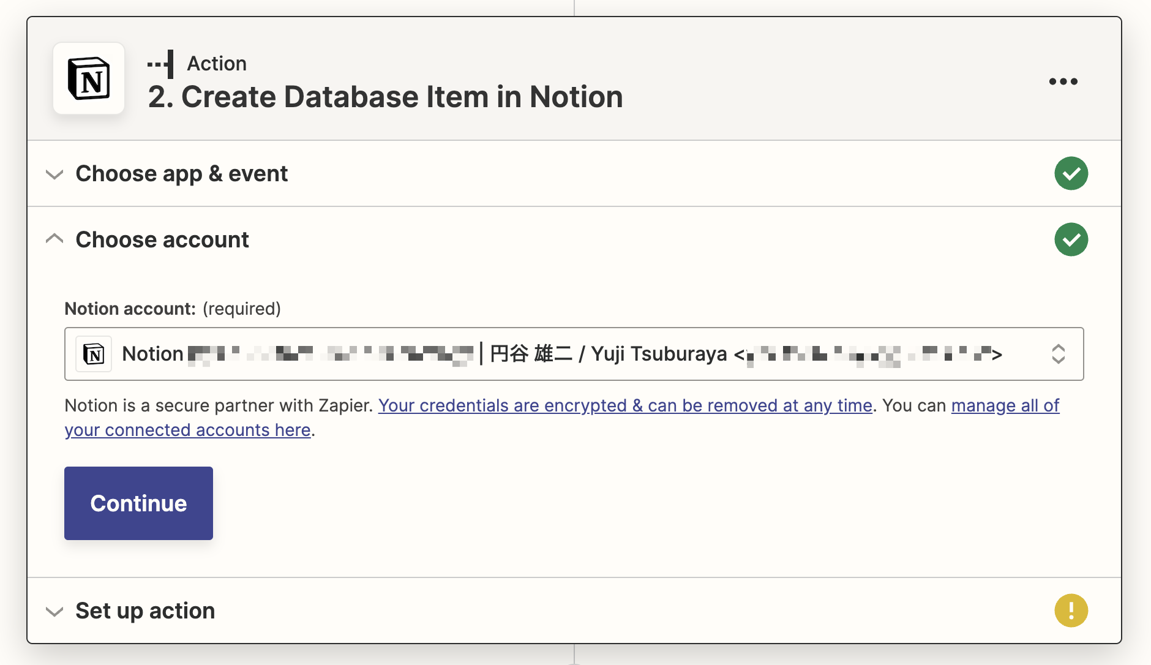Click green checkmark for Choose account
1151x665 pixels.
click(1071, 239)
